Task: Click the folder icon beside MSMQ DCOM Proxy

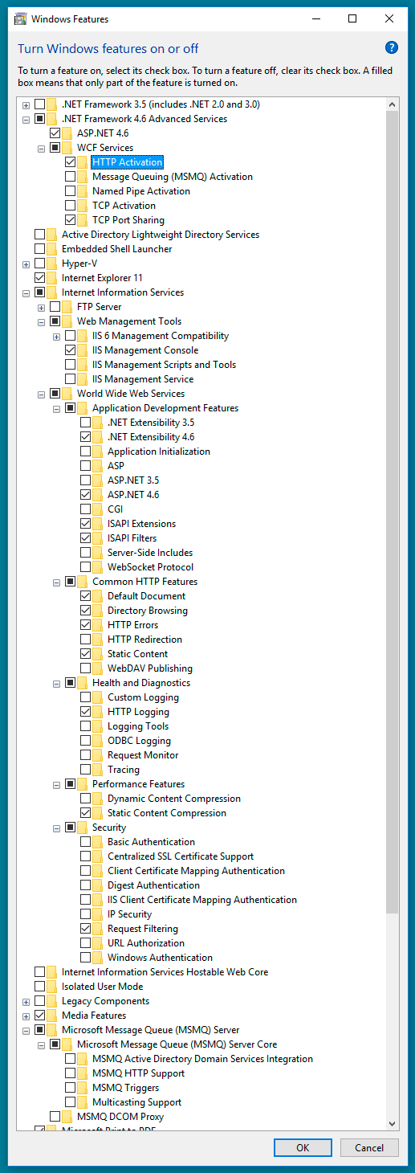Action: [x=67, y=1117]
